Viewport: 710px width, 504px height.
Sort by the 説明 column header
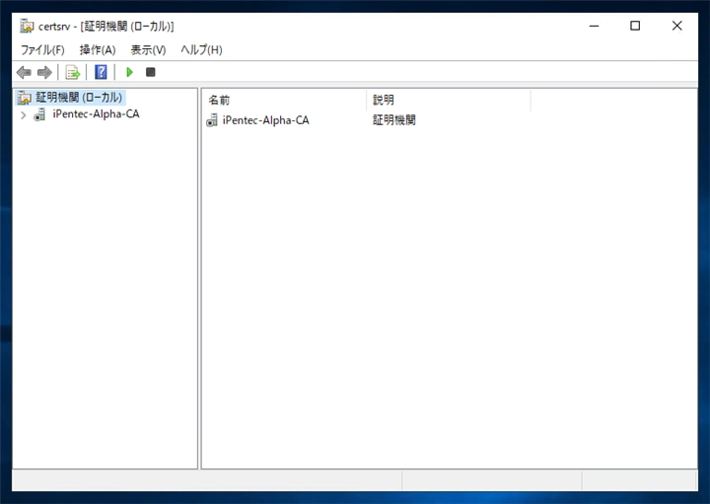(449, 100)
